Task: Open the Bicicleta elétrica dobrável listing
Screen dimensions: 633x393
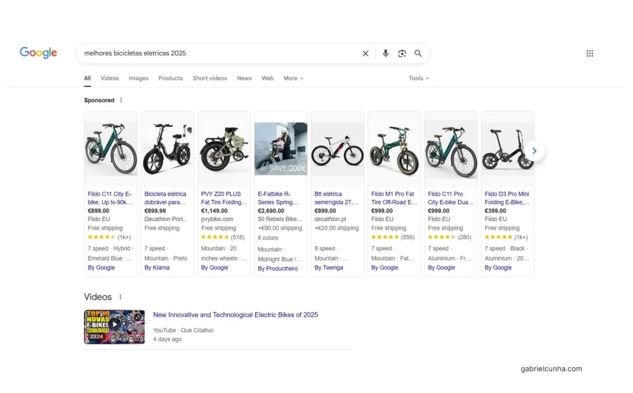Action: [x=166, y=198]
